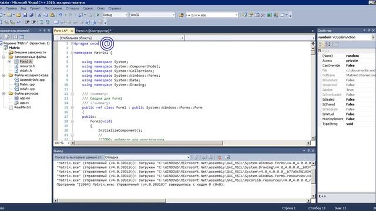Expand the Form1.h tree node
Image resolution: width=376 pixels, height=211 pixels.
(x=9, y=62)
